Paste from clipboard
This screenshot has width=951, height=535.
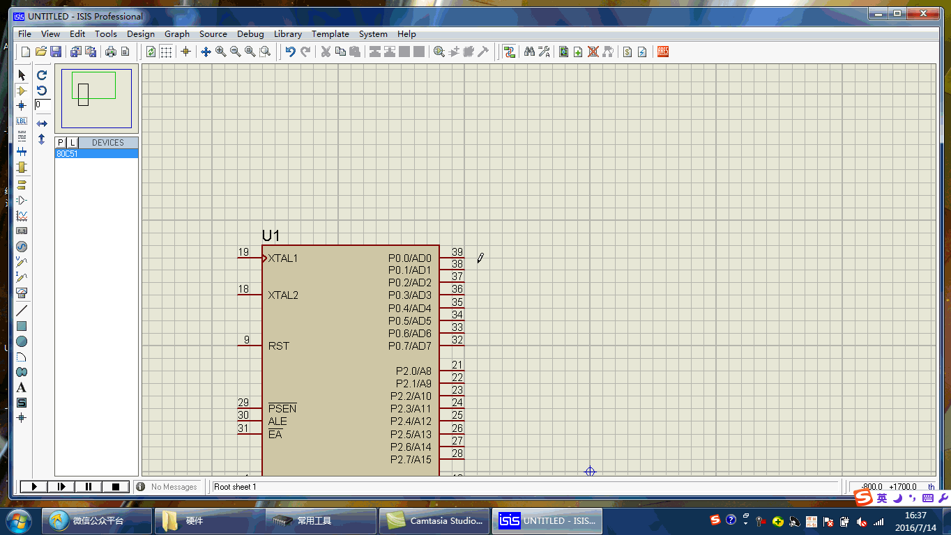pos(355,52)
